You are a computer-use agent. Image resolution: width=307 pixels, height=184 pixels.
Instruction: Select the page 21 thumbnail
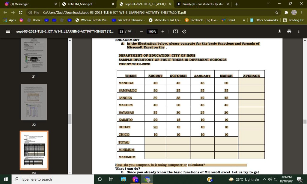pyautogui.click(x=34, y=55)
